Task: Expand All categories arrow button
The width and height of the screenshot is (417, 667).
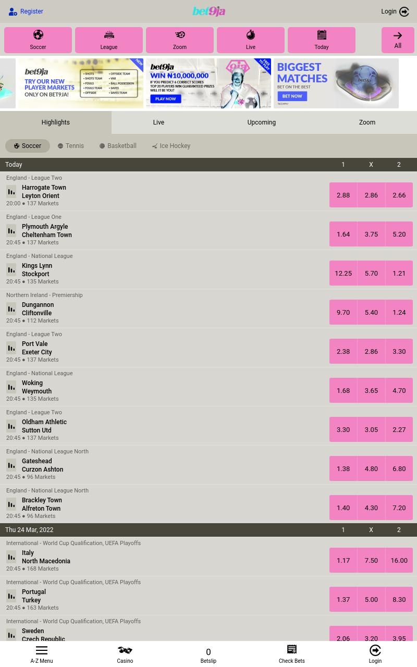Action: (x=398, y=40)
